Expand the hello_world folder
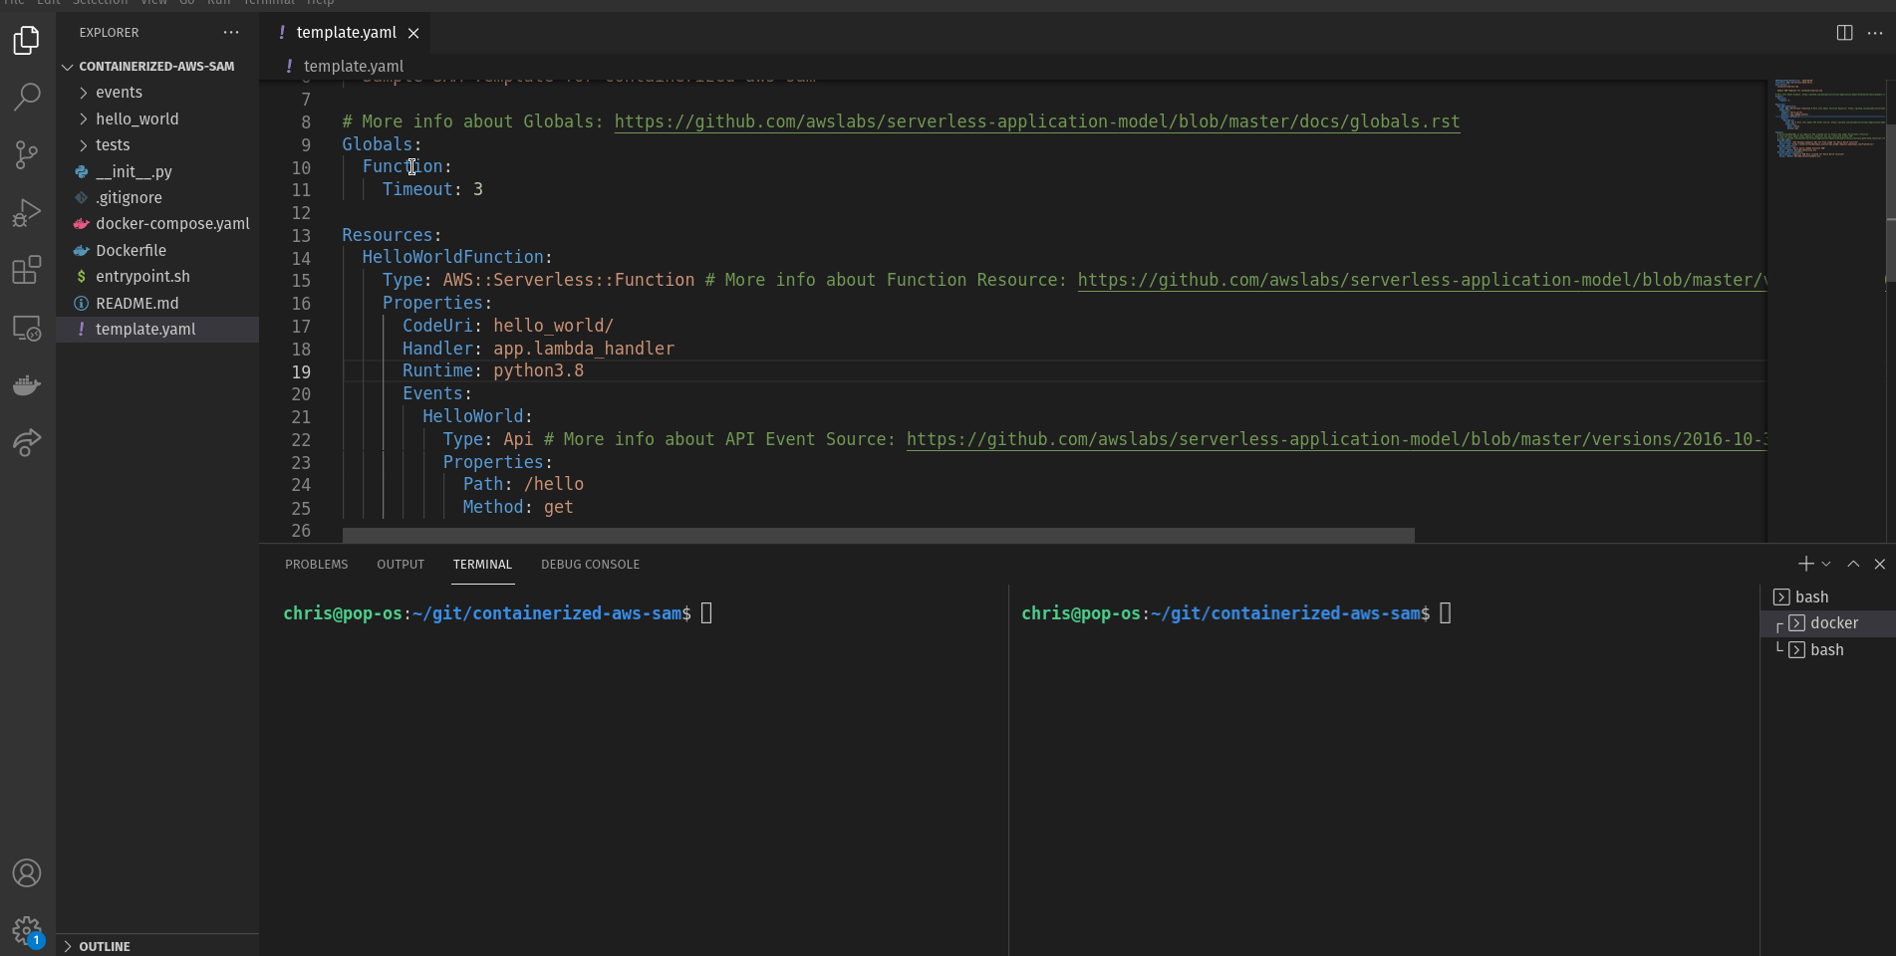The width and height of the screenshot is (1896, 956). [157, 119]
